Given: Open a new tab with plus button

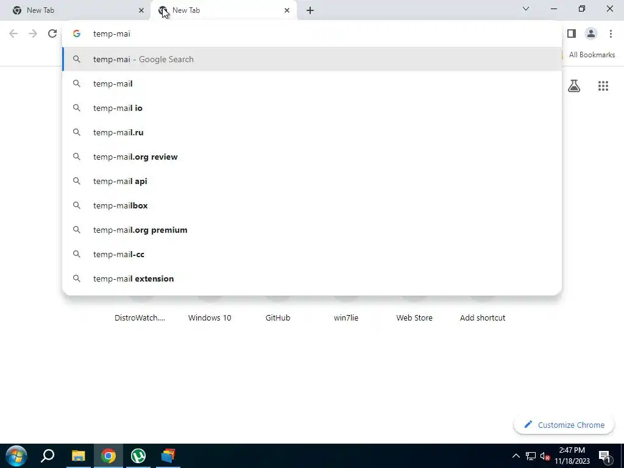Looking at the screenshot, I should pyautogui.click(x=310, y=10).
